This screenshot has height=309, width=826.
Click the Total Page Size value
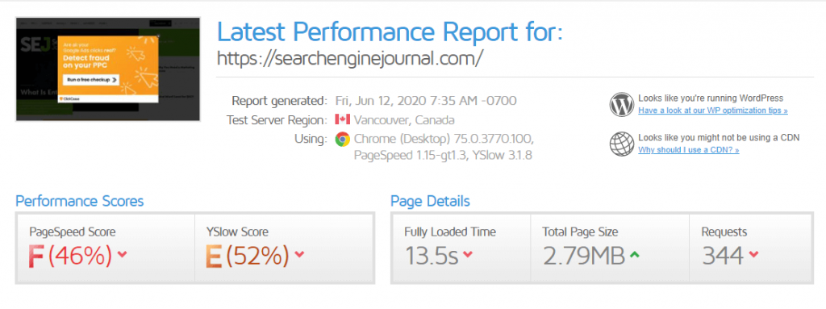tap(584, 256)
